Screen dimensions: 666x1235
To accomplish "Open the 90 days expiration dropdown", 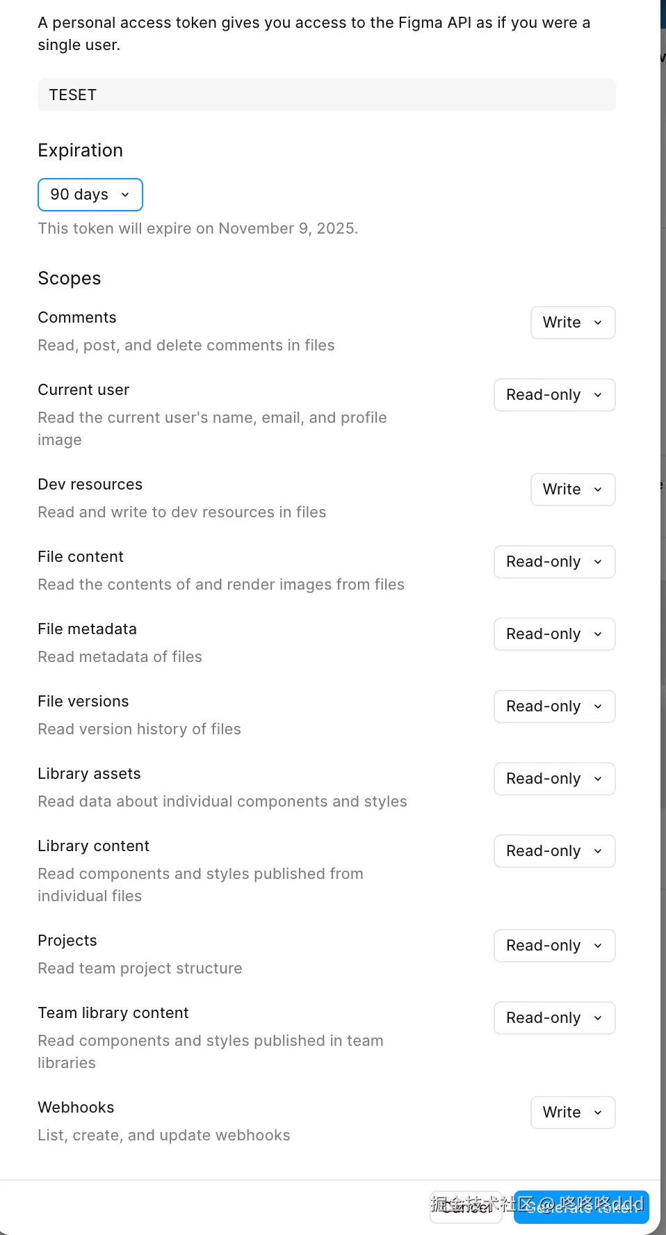I will click(x=90, y=195).
